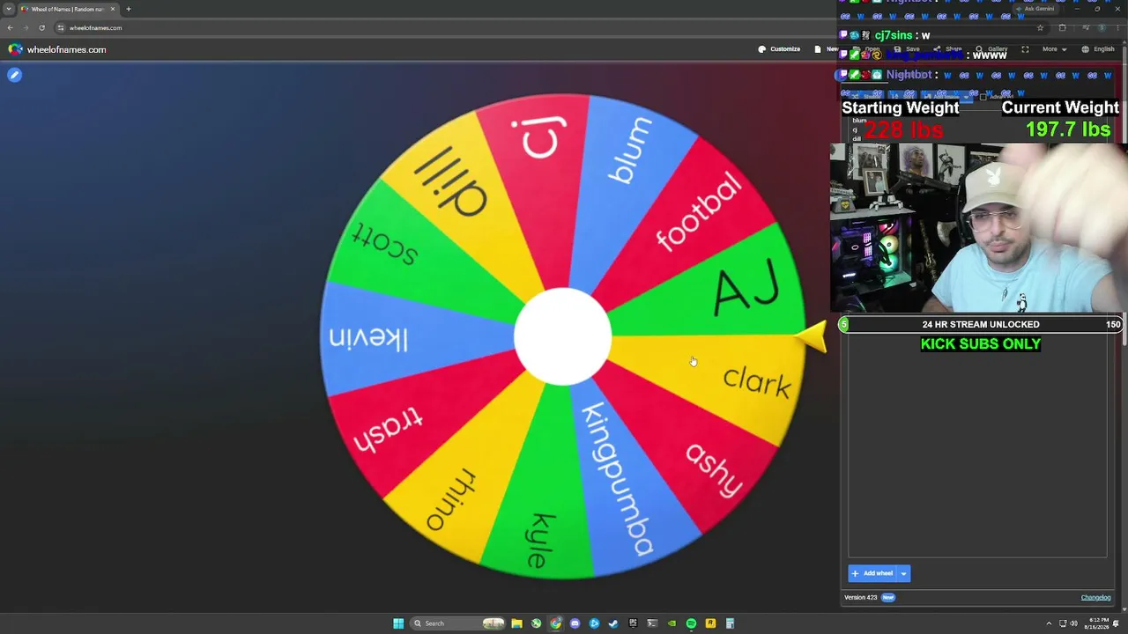Click the browser back arrow
1128x634 pixels.
(10, 27)
